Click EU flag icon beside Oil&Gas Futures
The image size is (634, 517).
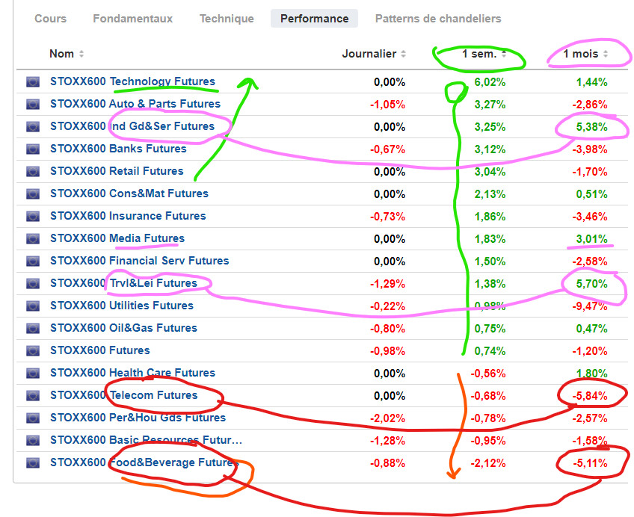33,329
